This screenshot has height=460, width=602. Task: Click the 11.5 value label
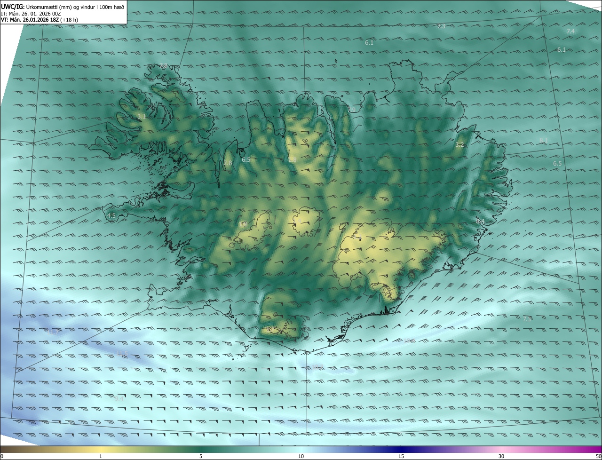123,353
